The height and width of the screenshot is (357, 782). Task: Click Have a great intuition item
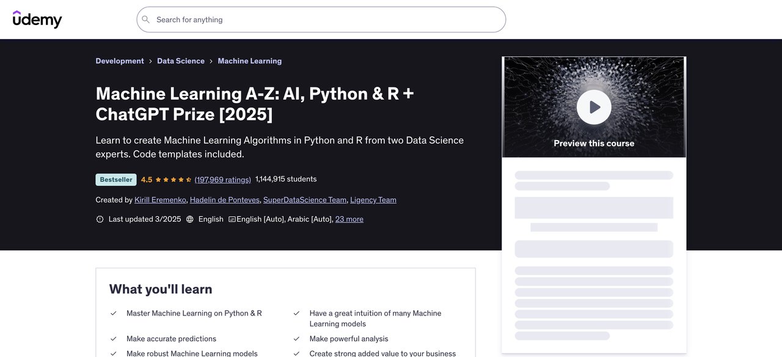(x=376, y=318)
